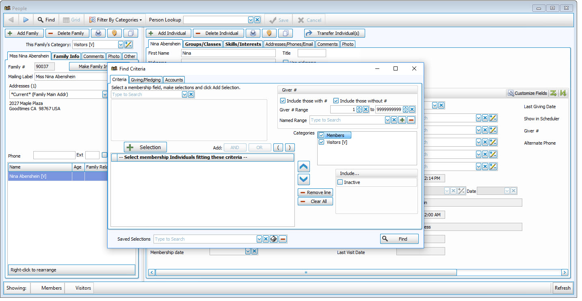This screenshot has height=301, width=582.
Task: Click the edit pencil icon beside Family's Category
Action: 128,45
